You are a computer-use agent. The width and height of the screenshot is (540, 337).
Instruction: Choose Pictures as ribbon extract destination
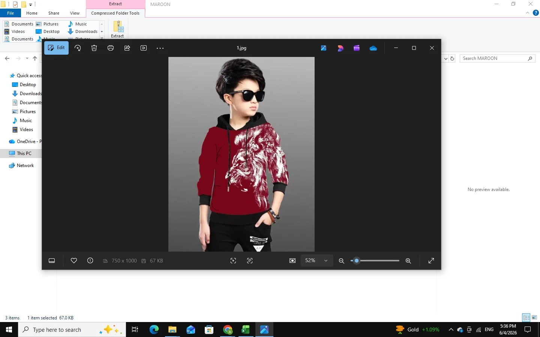(x=47, y=24)
